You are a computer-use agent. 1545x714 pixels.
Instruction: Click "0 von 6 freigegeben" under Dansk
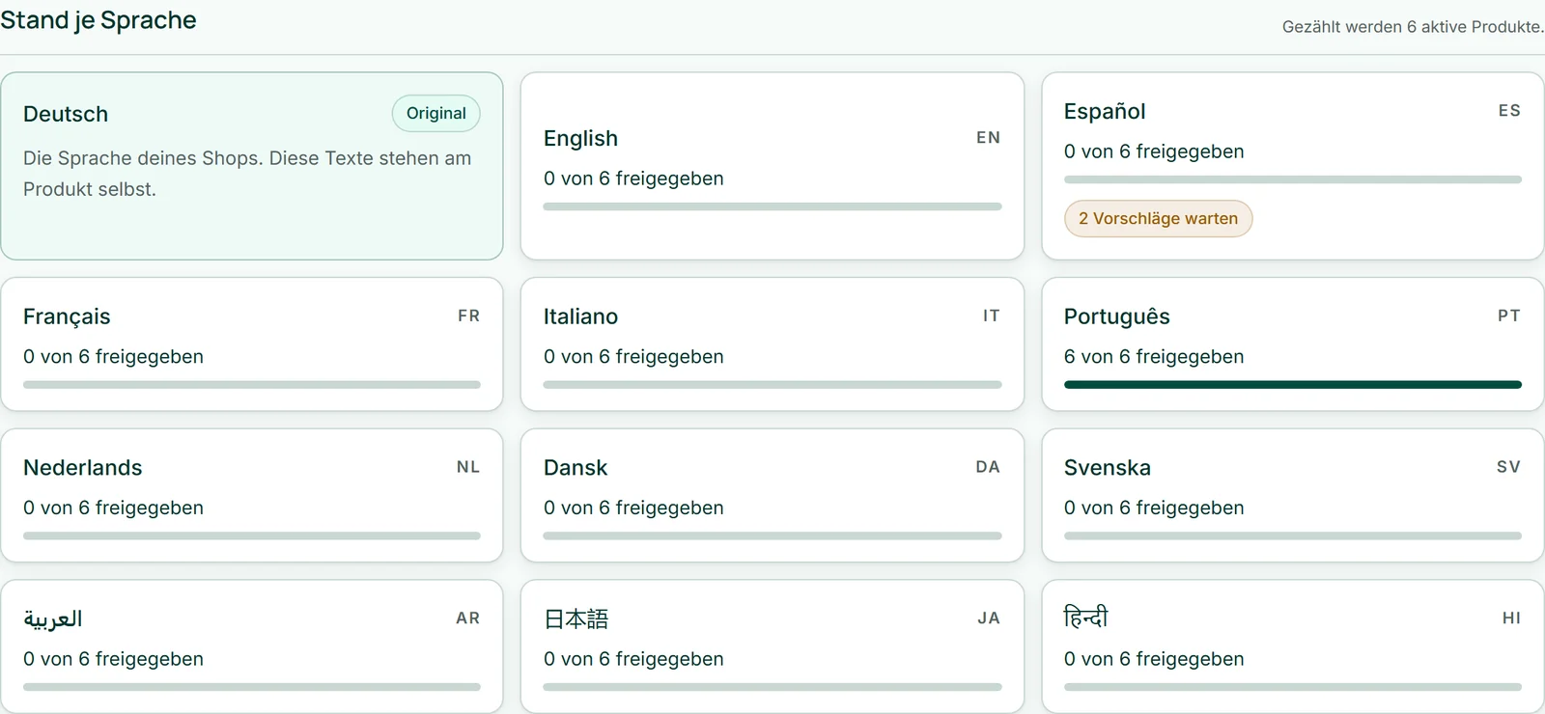[x=633, y=508]
